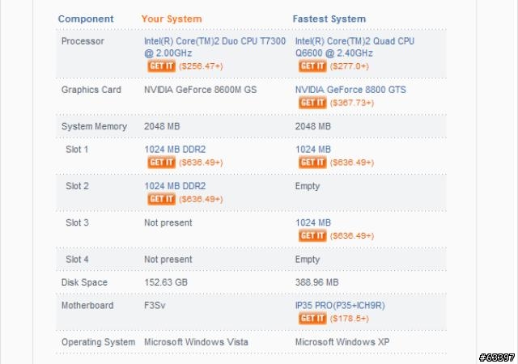Open Intel Core2 Duo CPU T7300 link
Viewport: 518px width, 364px height.
tap(214, 47)
